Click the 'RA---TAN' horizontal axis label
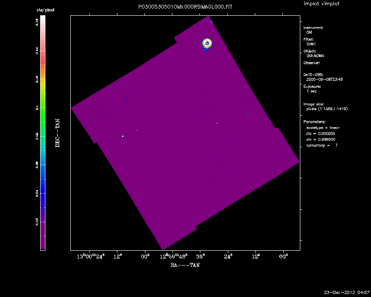Screen dimensions: 371x297 (185, 265)
